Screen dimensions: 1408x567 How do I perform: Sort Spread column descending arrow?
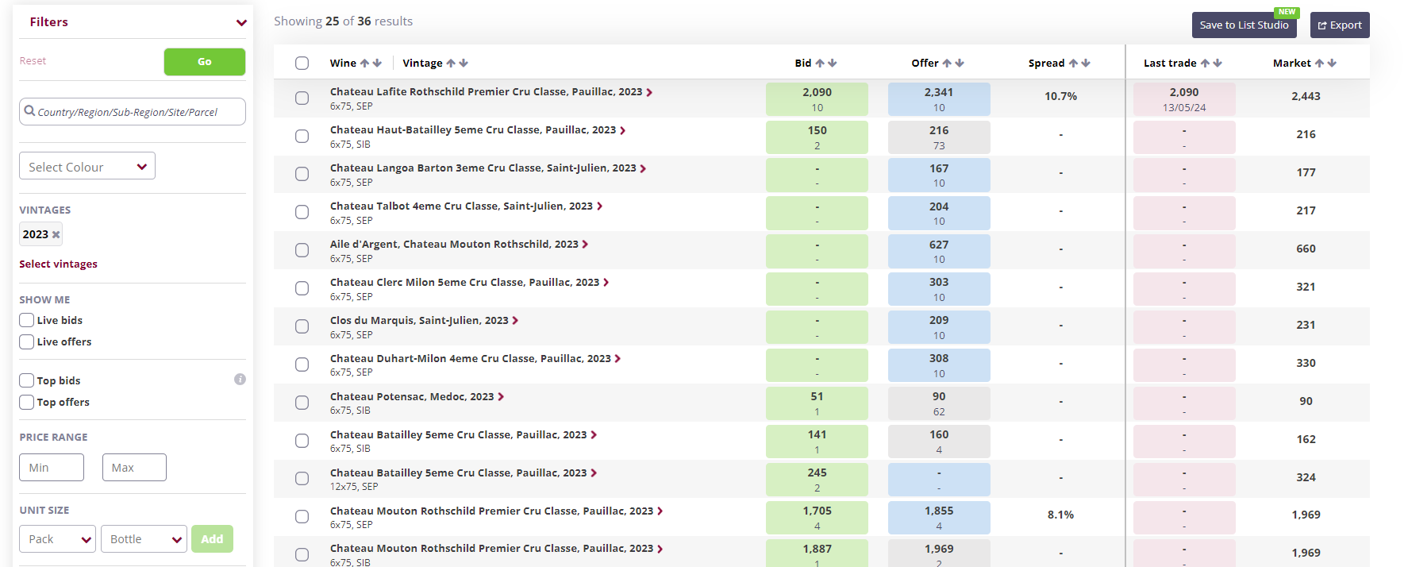[1086, 63]
